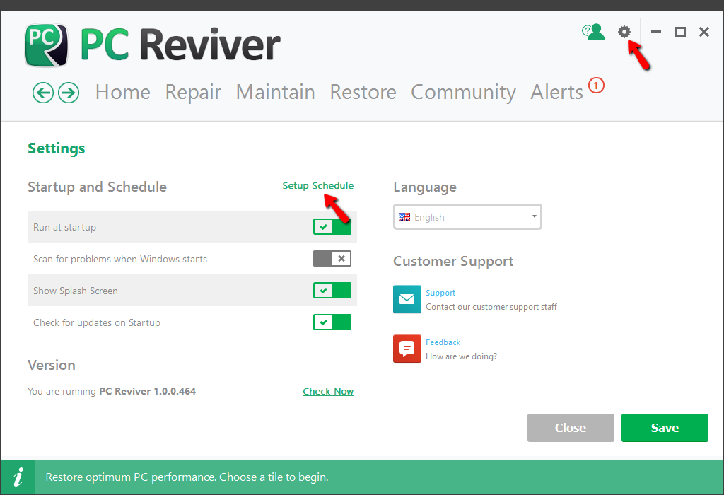Image resolution: width=724 pixels, height=495 pixels.
Task: Click the gray Close button
Action: pyautogui.click(x=571, y=428)
